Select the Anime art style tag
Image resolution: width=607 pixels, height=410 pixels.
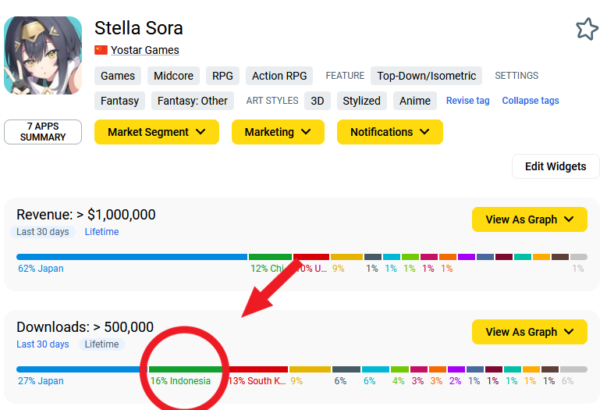pos(415,101)
